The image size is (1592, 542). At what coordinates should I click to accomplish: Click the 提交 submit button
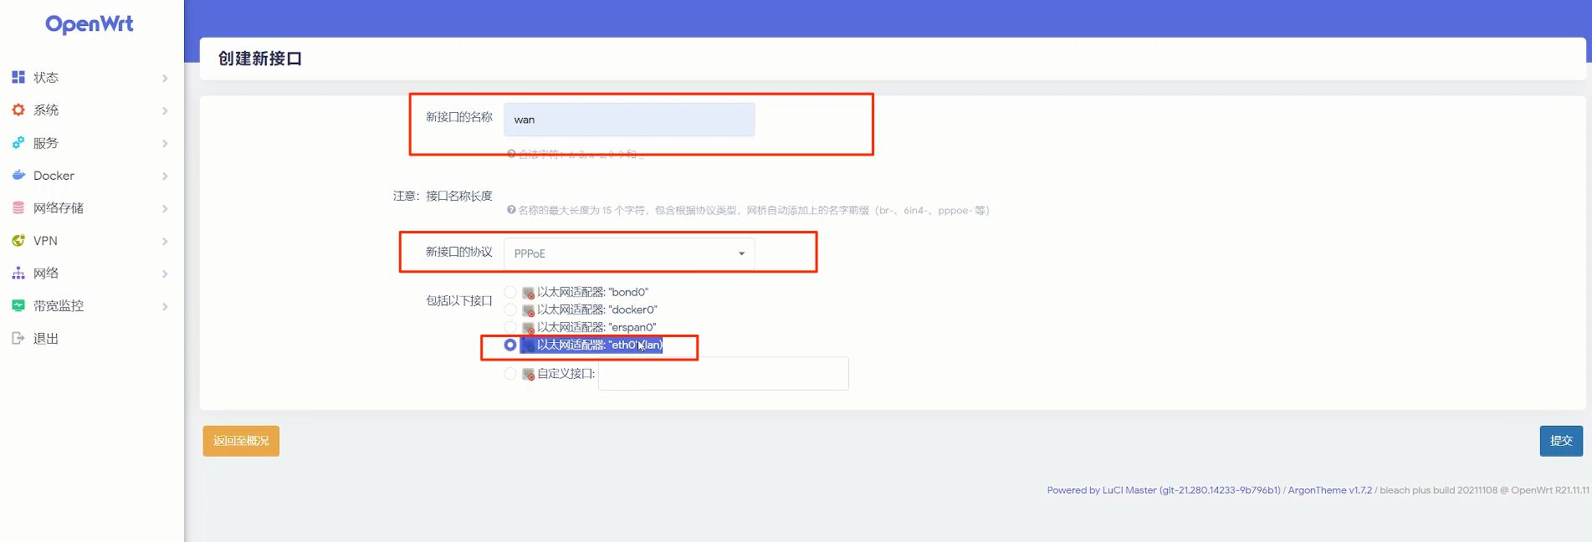pyautogui.click(x=1561, y=441)
